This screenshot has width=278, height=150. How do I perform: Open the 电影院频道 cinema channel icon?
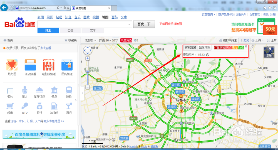pos(49,65)
